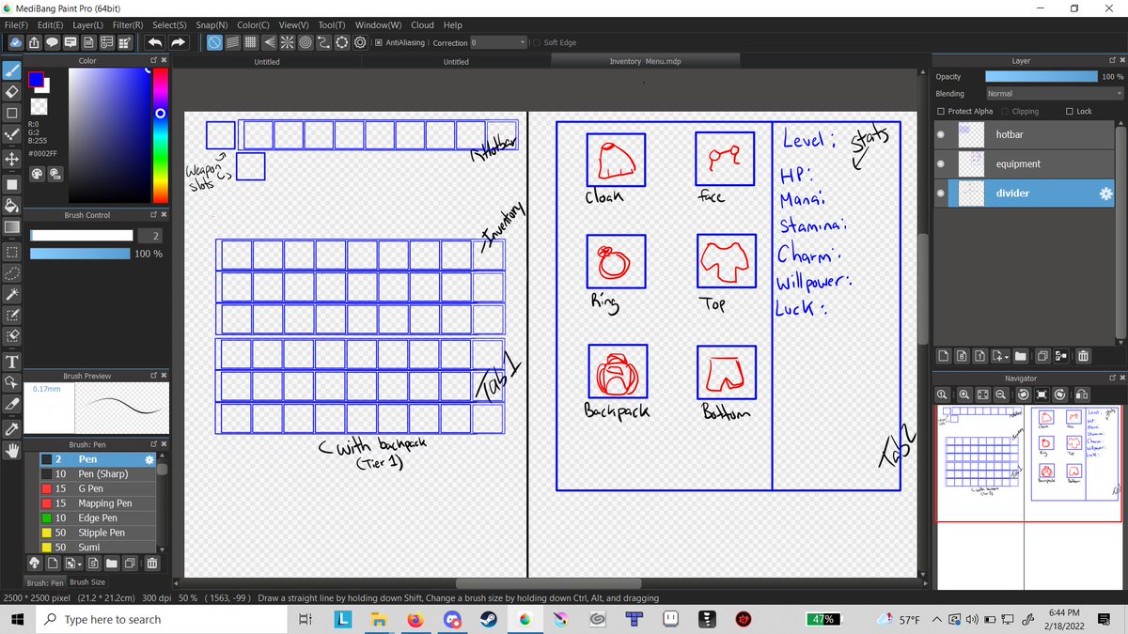Screen dimensions: 1128x634
Task: Select the Brush tool in the toolbox
Action: coord(12,70)
